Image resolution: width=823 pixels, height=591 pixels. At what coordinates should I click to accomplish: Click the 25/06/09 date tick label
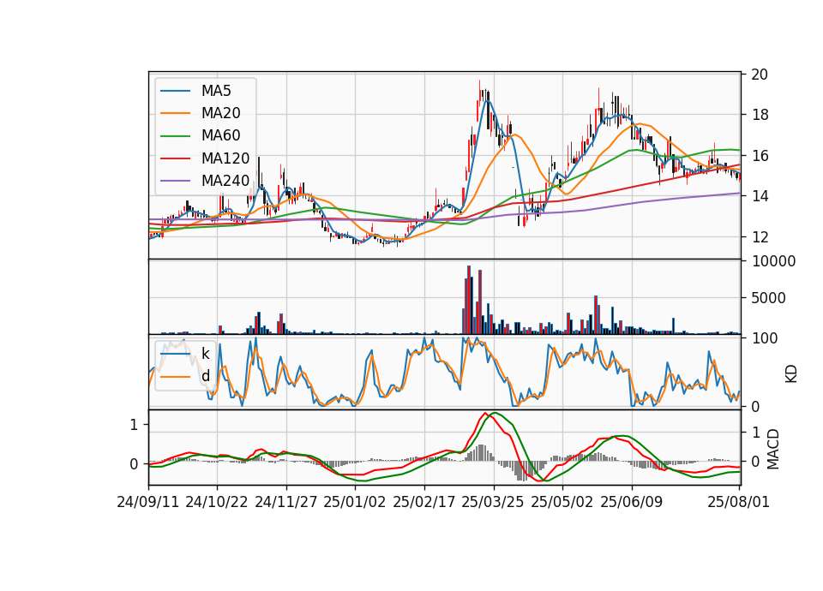click(x=632, y=502)
